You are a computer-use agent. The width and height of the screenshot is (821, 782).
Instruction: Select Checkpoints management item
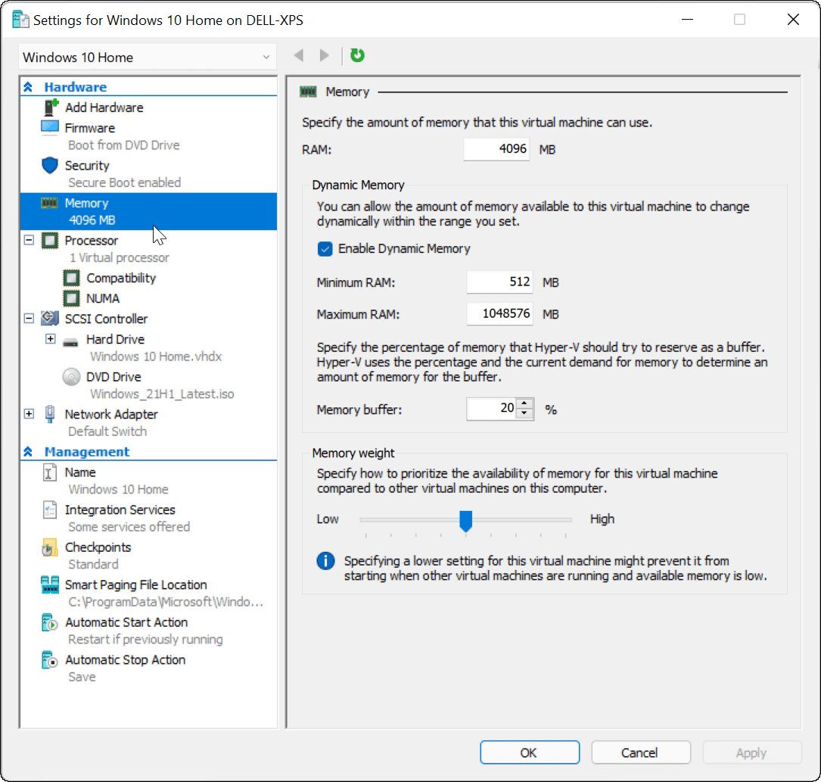coord(98,547)
